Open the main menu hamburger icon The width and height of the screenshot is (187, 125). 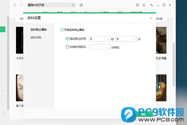tap(144, 5)
